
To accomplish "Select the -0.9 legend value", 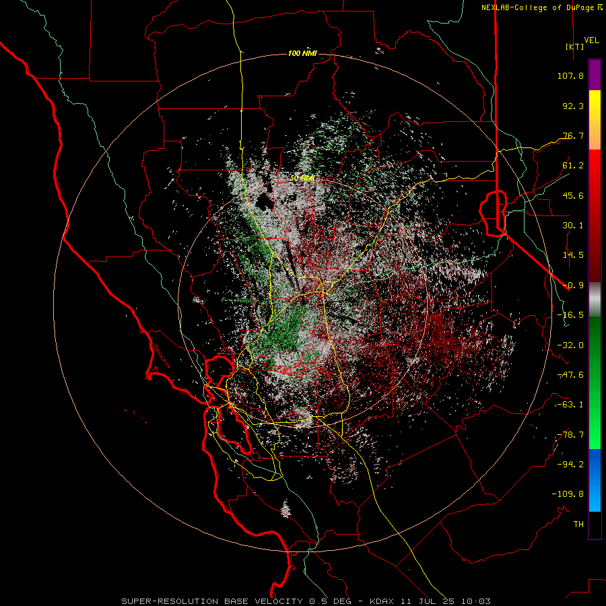I will point(573,285).
